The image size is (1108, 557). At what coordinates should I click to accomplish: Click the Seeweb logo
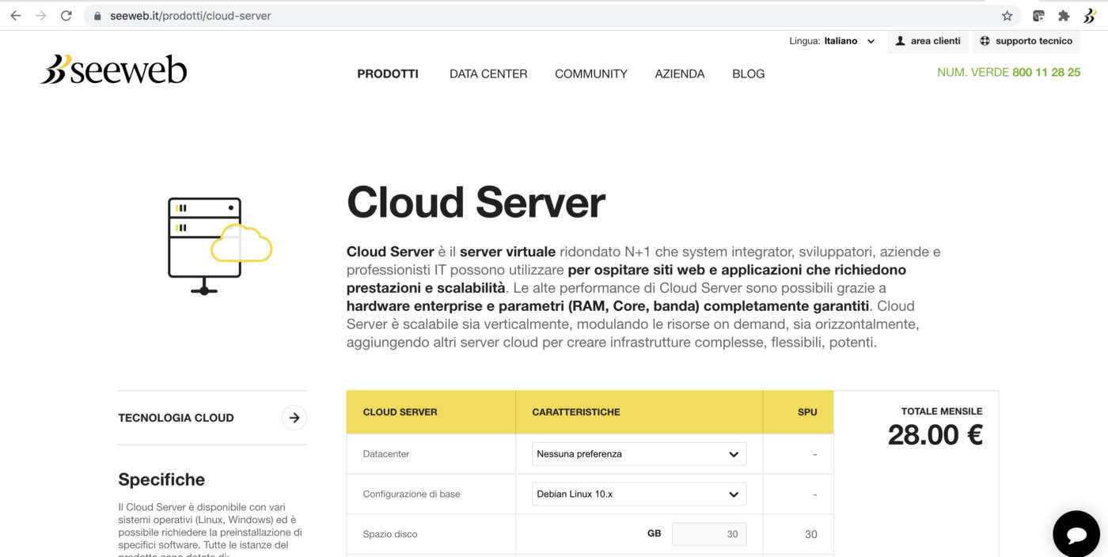(x=113, y=70)
